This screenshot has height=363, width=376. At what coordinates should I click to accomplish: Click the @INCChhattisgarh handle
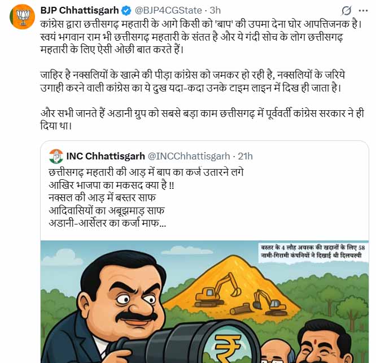(x=189, y=156)
